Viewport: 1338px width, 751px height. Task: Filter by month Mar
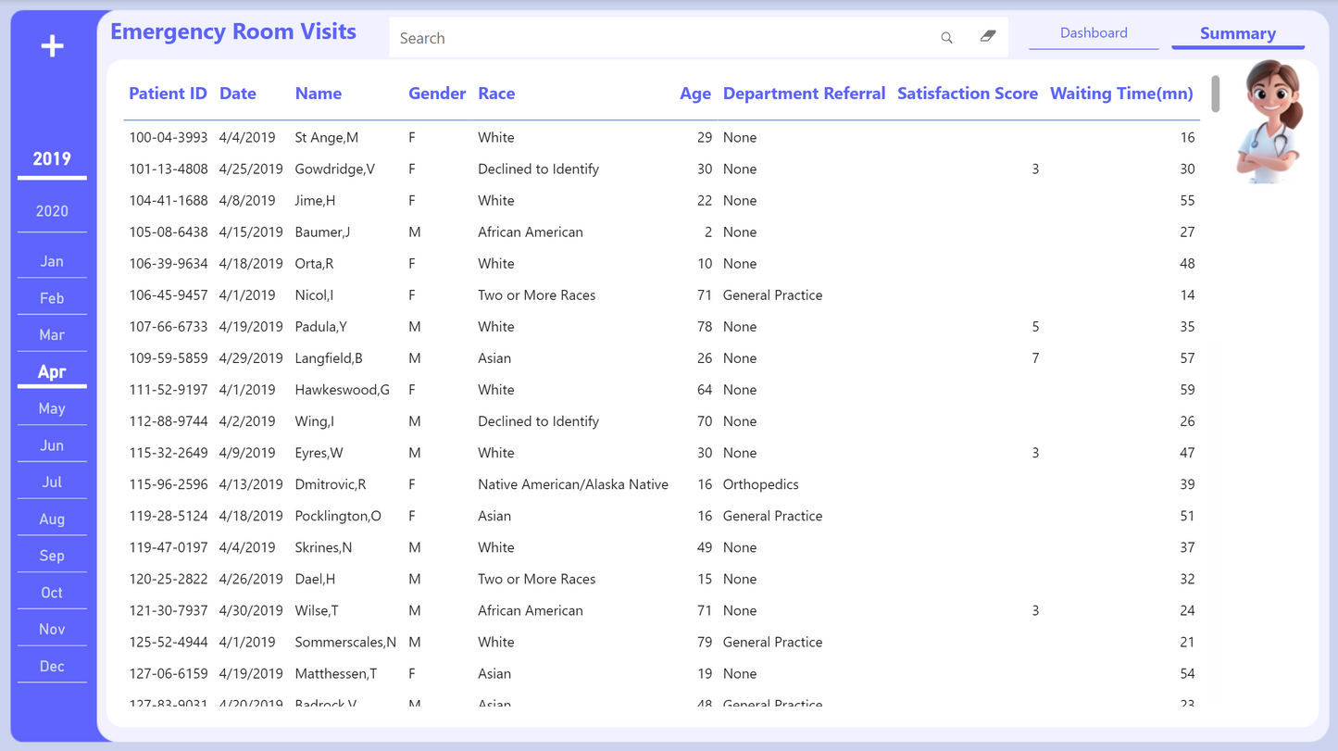[x=52, y=335]
